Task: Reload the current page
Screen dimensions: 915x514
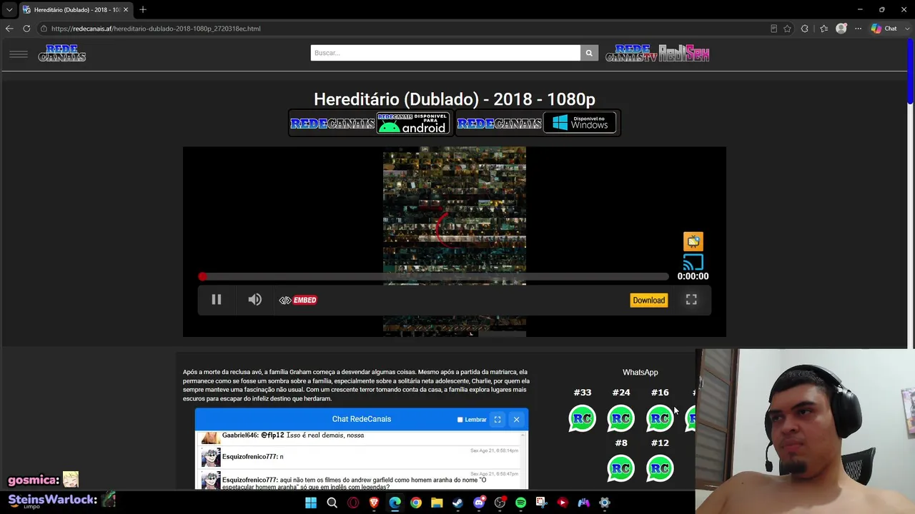Action: point(26,29)
